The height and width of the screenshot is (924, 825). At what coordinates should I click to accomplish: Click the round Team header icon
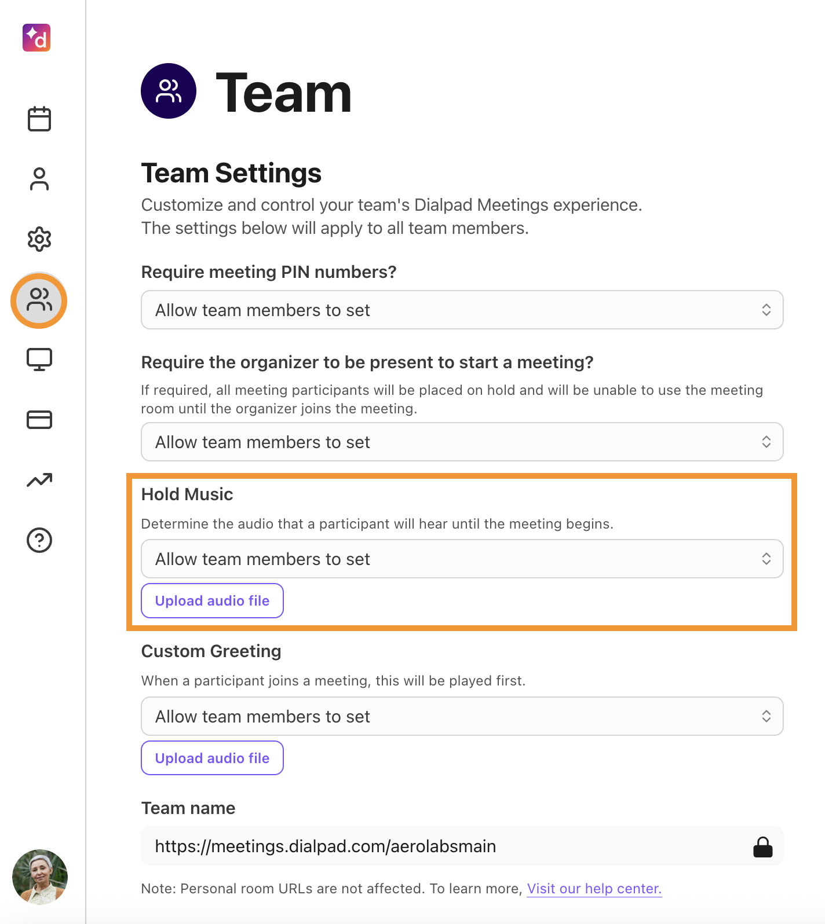pos(169,91)
